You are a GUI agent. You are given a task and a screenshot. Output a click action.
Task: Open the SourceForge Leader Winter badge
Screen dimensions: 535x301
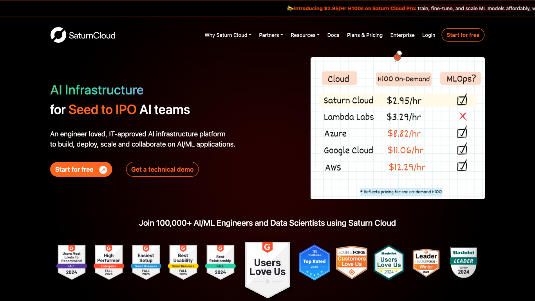point(426,262)
